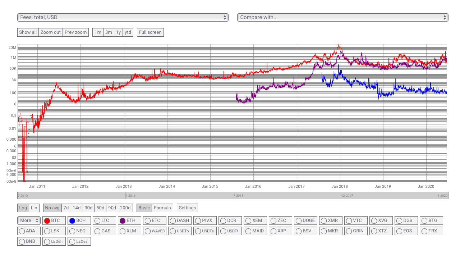460x259 pixels.
Task: Enable the BNB coin series
Action: pyautogui.click(x=29, y=241)
